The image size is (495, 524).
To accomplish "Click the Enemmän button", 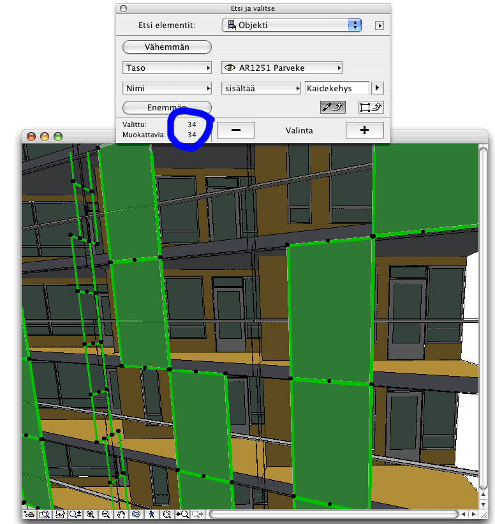I will pos(167,107).
